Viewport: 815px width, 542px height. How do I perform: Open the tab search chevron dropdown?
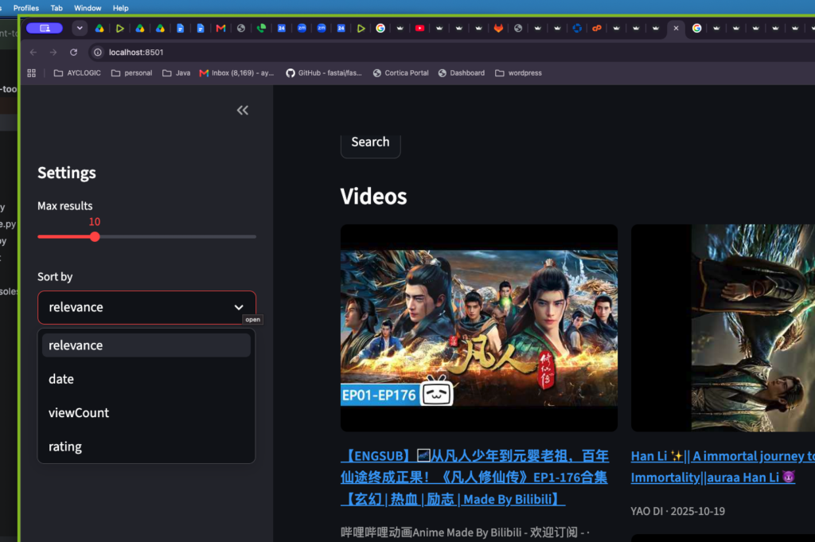click(x=80, y=28)
